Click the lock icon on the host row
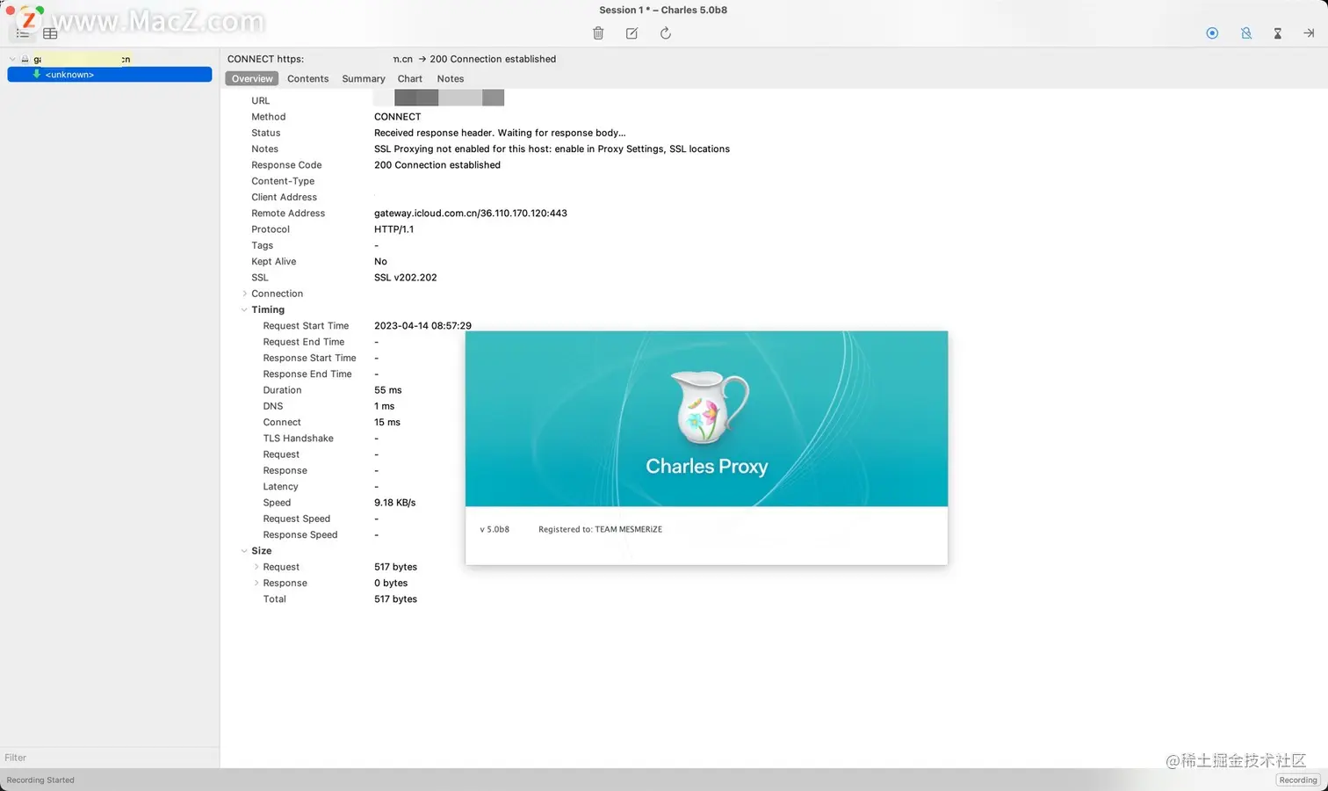 coord(25,59)
